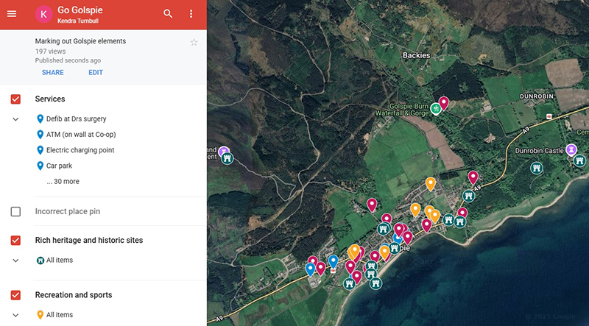589x326 pixels.
Task: Click the castle icon near Dunrobin Castle
Action: point(537,168)
